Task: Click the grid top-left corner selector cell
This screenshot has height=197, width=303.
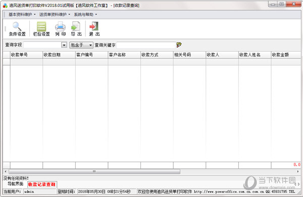Action: (7, 55)
